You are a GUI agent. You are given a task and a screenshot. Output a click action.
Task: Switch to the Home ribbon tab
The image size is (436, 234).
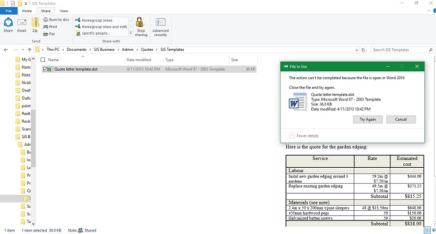click(x=27, y=11)
